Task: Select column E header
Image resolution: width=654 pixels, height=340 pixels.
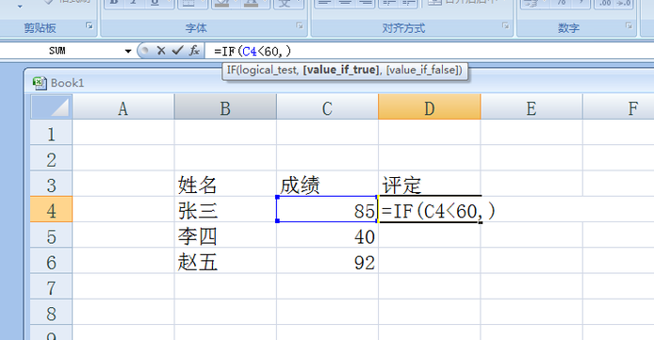Action: point(531,107)
